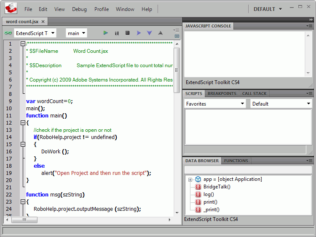Click the Step Into down arrow
316x237 pixels.
tap(149, 33)
